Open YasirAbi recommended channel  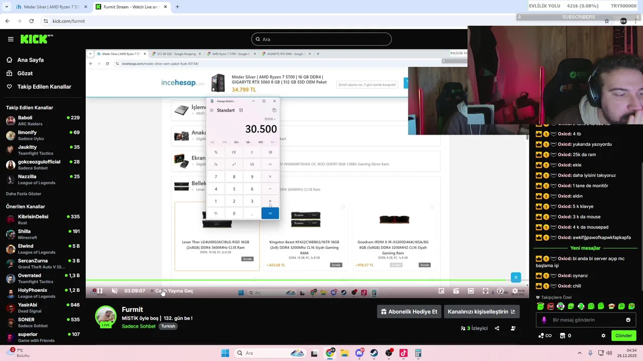click(43, 308)
